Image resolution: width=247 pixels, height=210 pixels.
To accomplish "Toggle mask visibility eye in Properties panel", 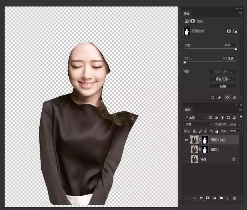I will (x=227, y=98).
